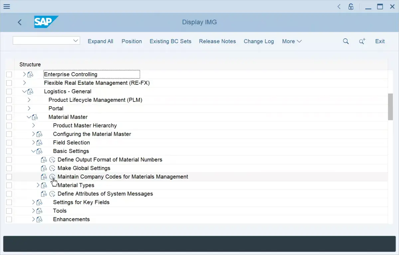
Task: Go back using the arrow beside SAP logo
Action: point(20,22)
